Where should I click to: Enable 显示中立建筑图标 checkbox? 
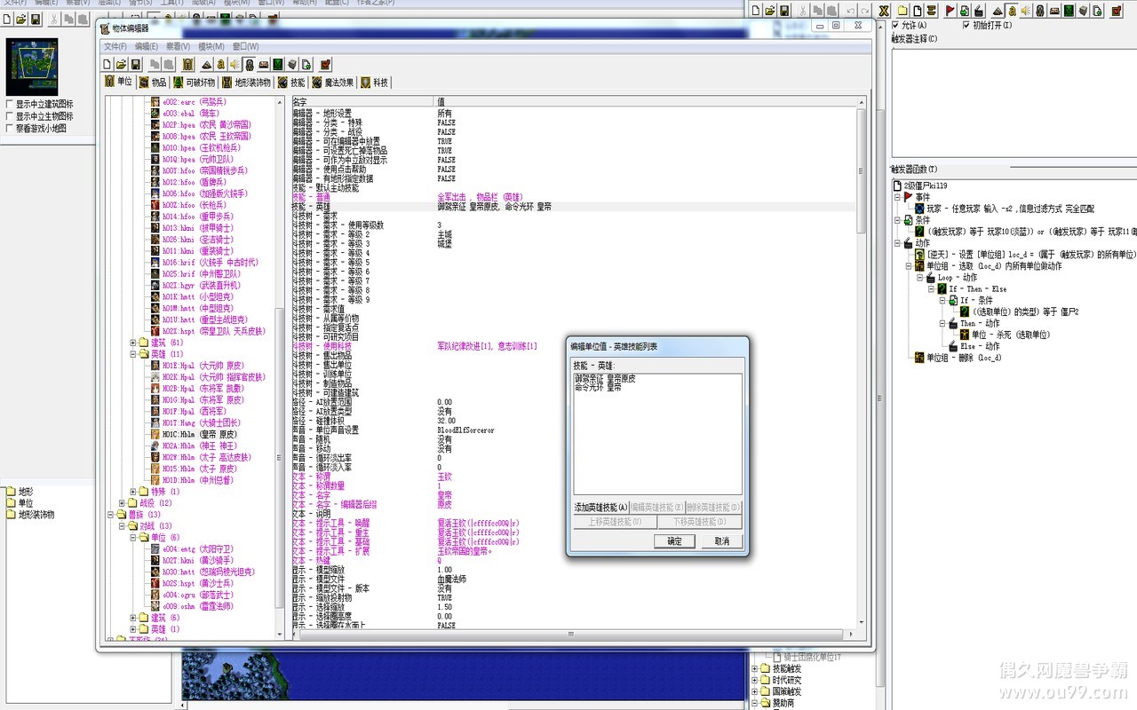point(10,104)
